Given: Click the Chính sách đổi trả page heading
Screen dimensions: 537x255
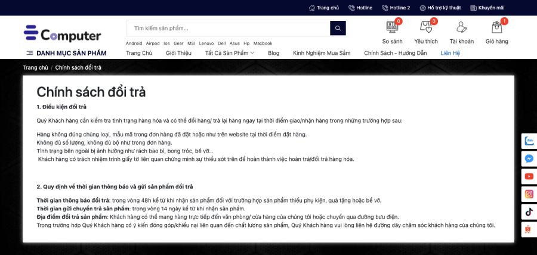Looking at the screenshot, I should click(x=91, y=92).
